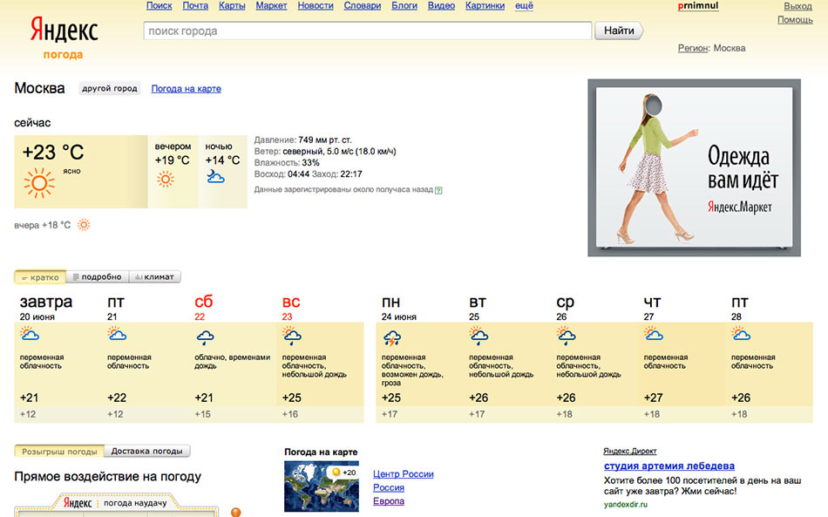Open the 'Доставка погоды' tab
The image size is (828, 517).
147,452
